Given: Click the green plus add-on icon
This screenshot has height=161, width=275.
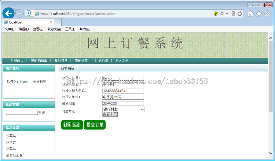Looking at the screenshot, I should 215,13.
